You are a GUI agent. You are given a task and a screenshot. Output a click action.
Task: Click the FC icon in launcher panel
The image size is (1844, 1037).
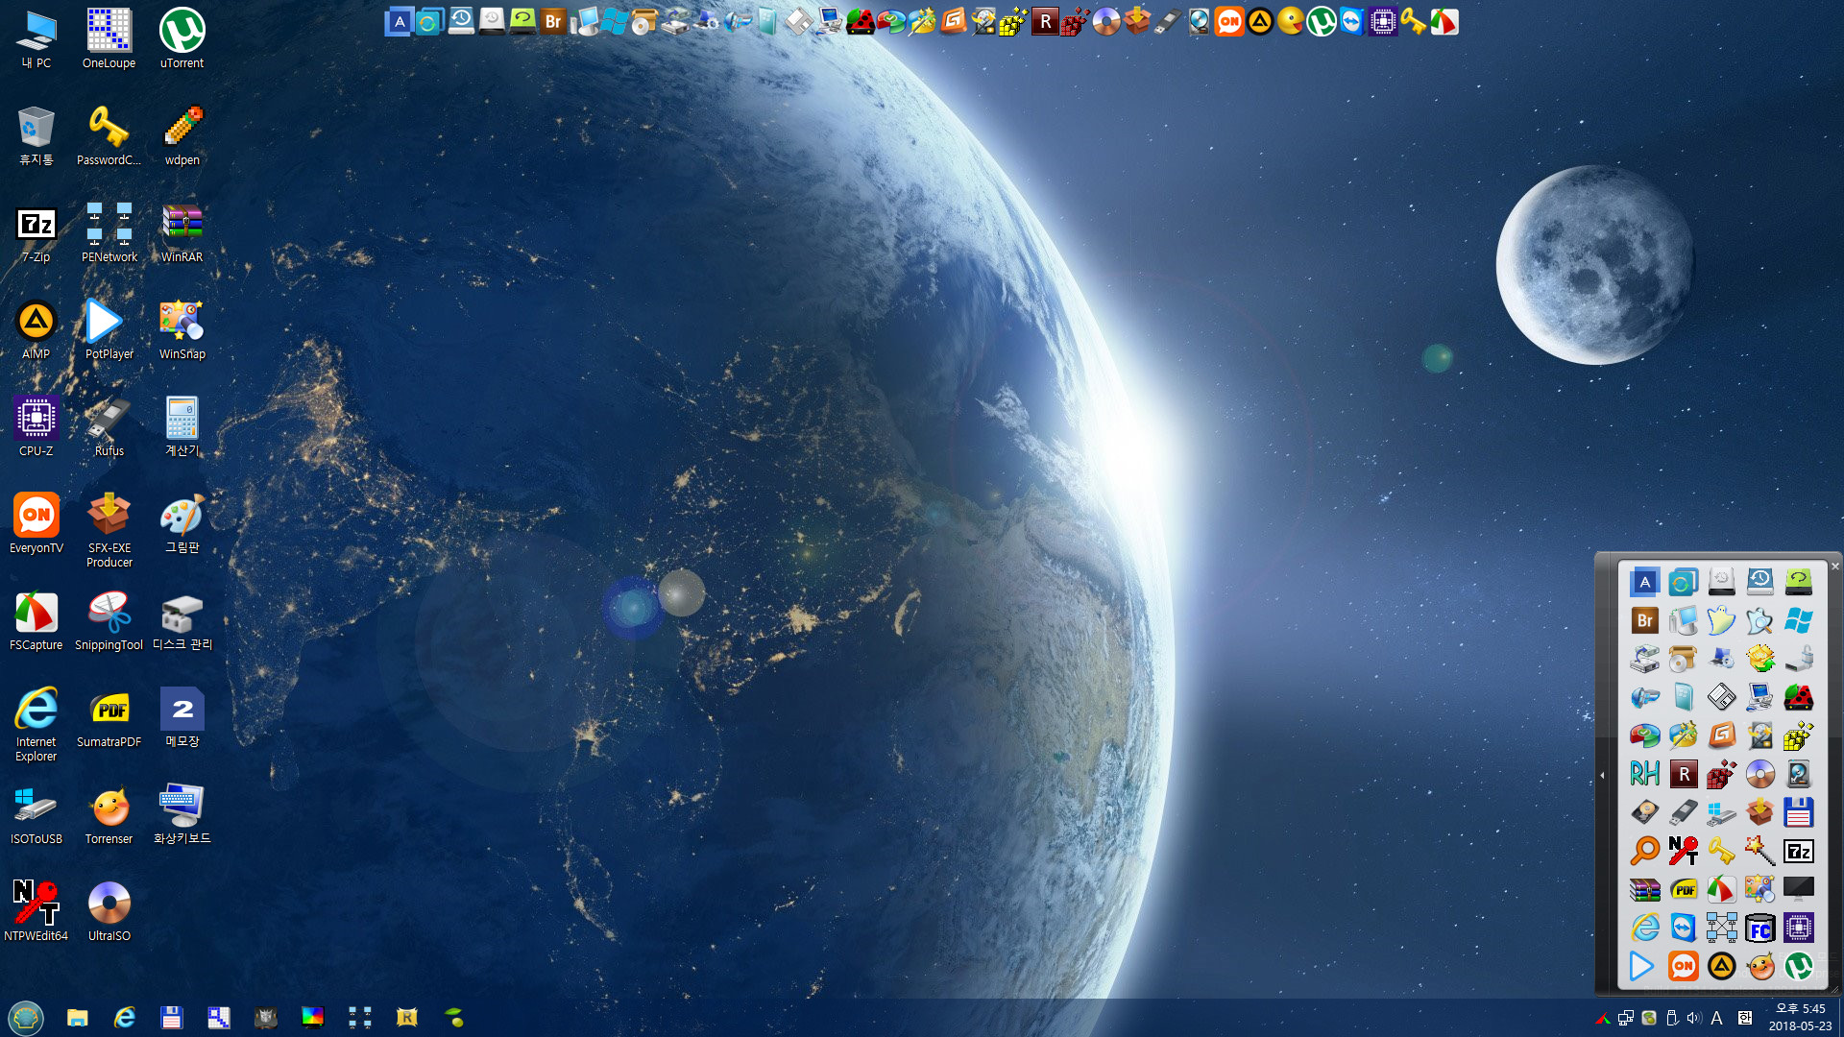pos(1759,928)
